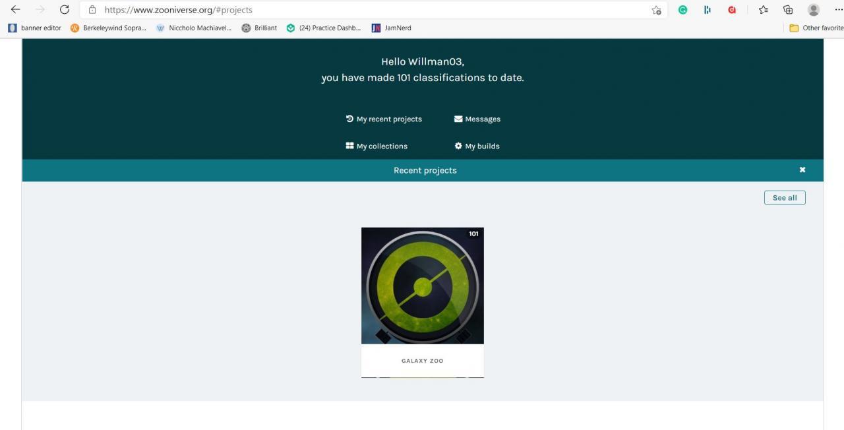
Task: Open the My collections section
Action: (377, 146)
